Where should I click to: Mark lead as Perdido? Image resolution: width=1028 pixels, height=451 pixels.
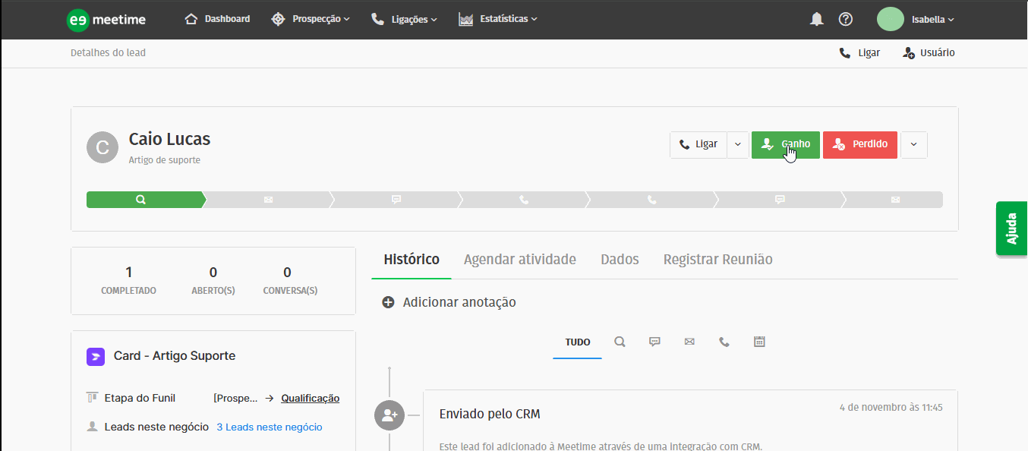point(860,144)
